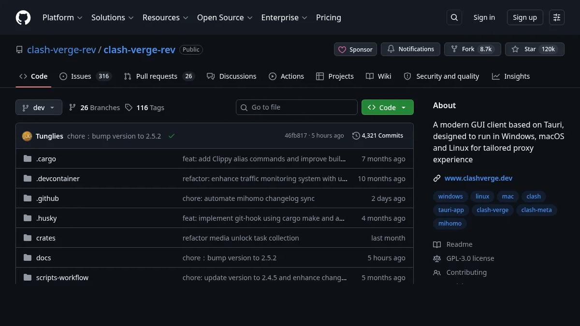
Task: Open the bold clash-verge-rev repository link
Action: (140, 50)
